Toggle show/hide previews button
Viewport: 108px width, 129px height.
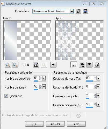coord(74,65)
